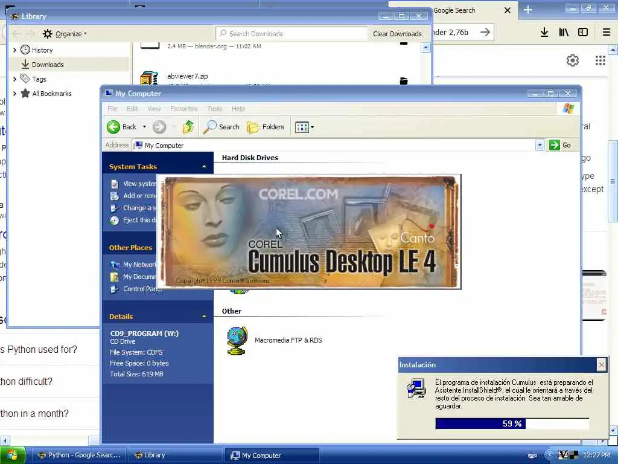
Task: Switch to Library taskbar item
Action: point(176,456)
